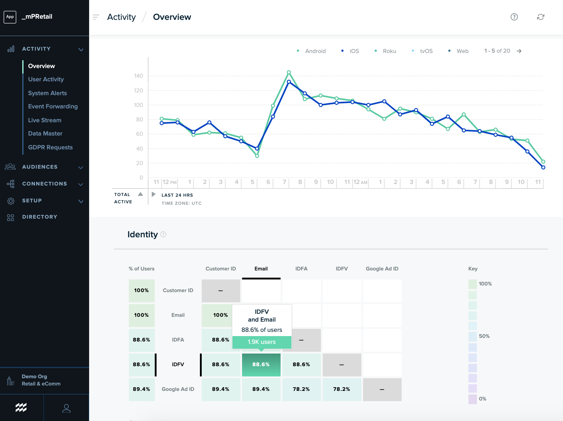Click the help question mark icon in header
Screen dimensions: 563x421
click(x=514, y=17)
